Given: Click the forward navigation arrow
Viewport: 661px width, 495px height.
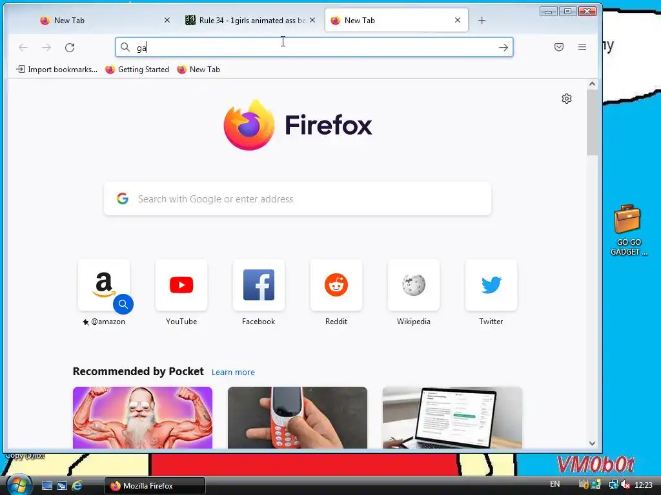Looking at the screenshot, I should (x=46, y=48).
